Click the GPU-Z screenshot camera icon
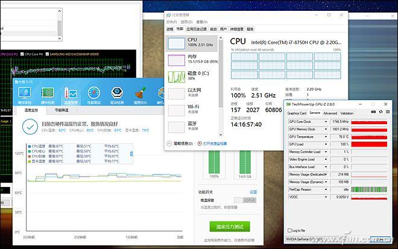 point(373,112)
